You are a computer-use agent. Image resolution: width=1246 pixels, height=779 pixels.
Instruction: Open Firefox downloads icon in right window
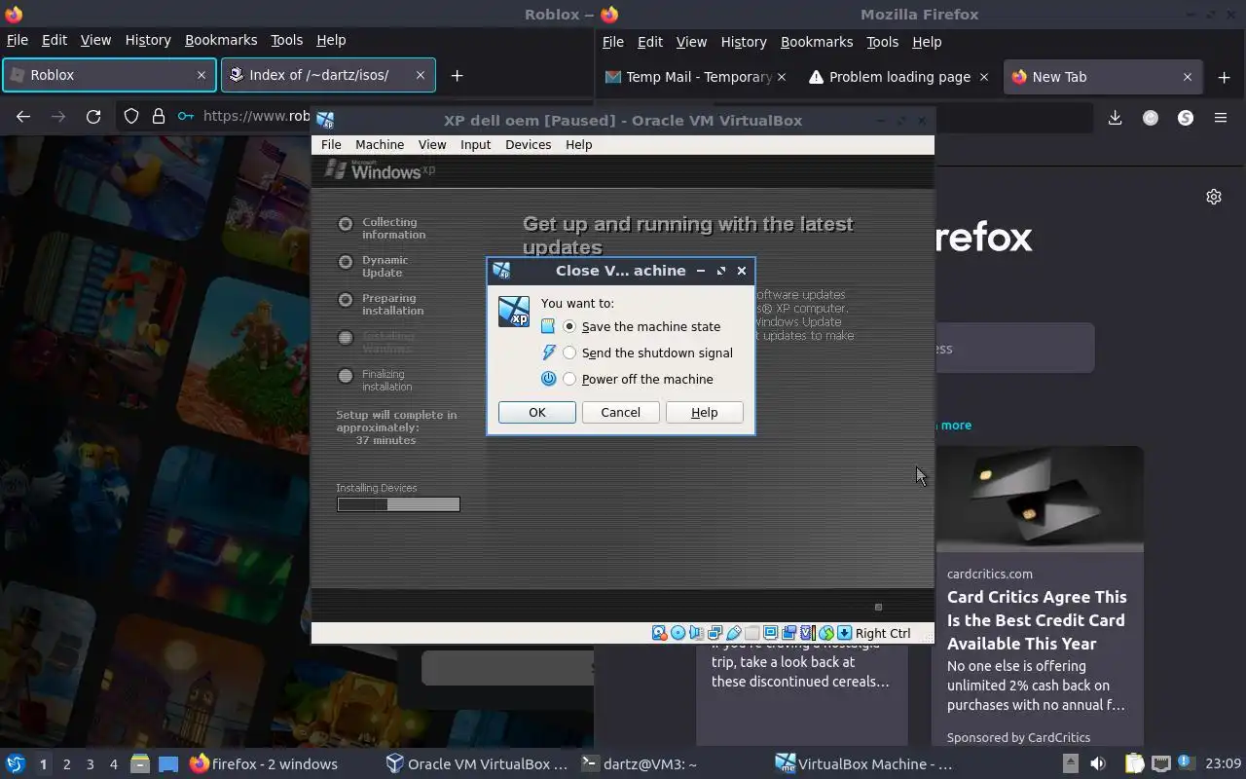click(x=1116, y=118)
